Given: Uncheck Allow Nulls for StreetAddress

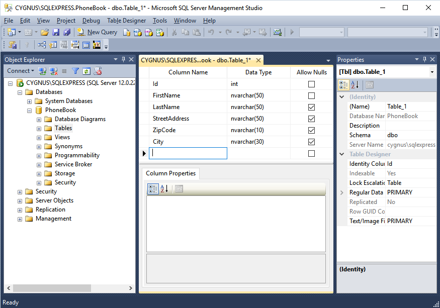Looking at the screenshot, I should [311, 119].
